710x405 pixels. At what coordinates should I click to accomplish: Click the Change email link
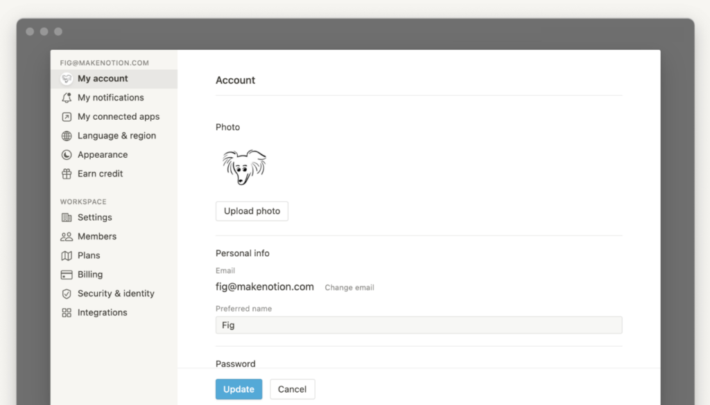coord(349,287)
